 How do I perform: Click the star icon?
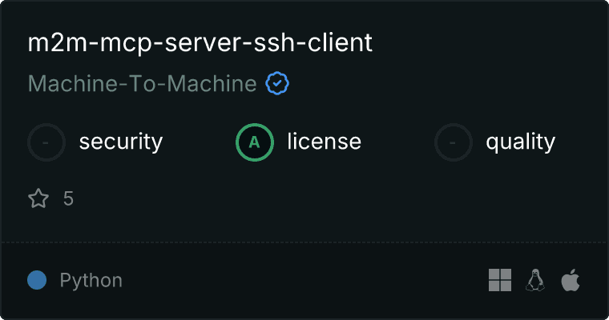point(38,198)
